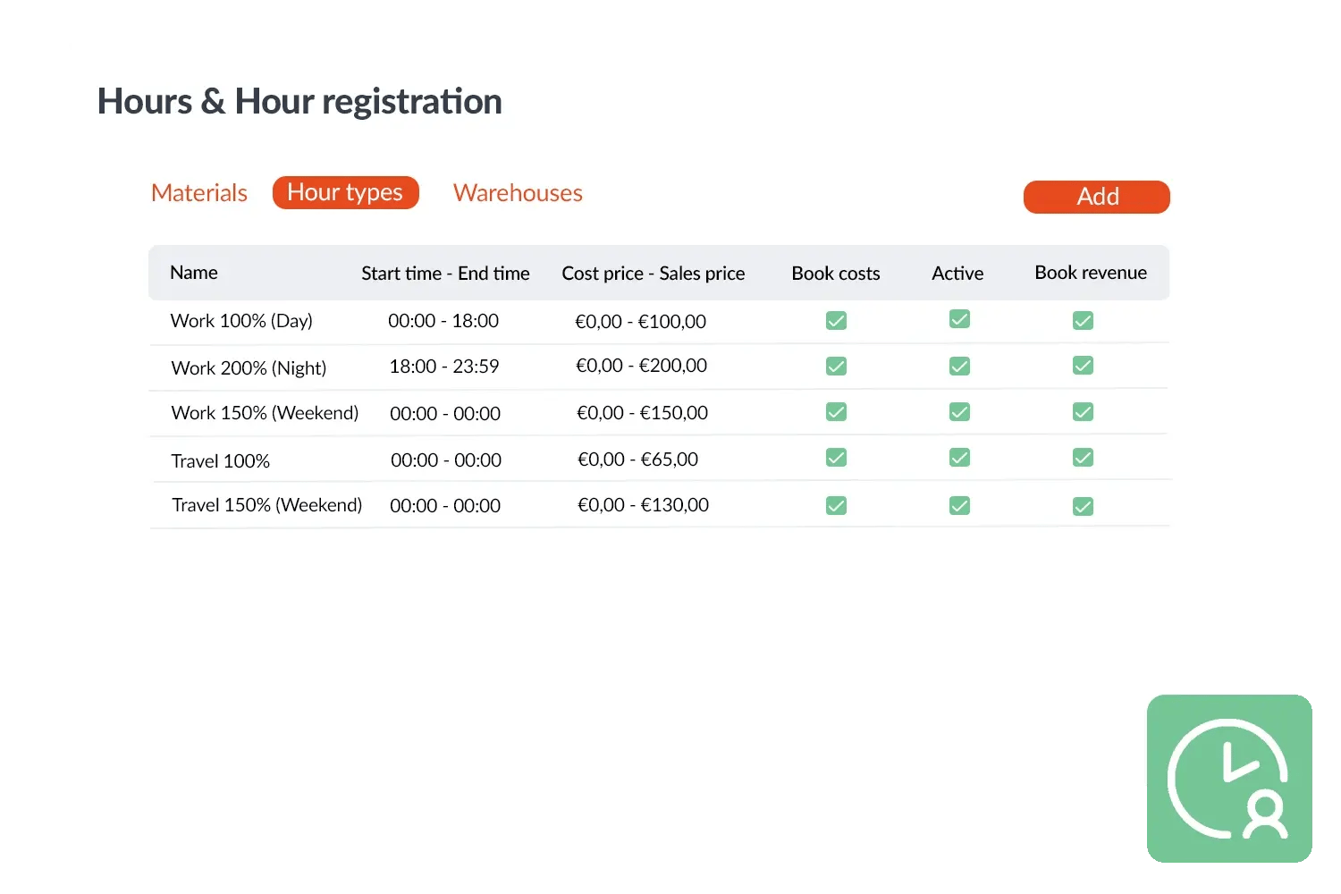
Task: Open the Work 100% (Day) row name
Action: (x=241, y=321)
